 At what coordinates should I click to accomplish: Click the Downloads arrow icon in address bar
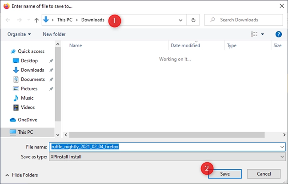click(46, 20)
